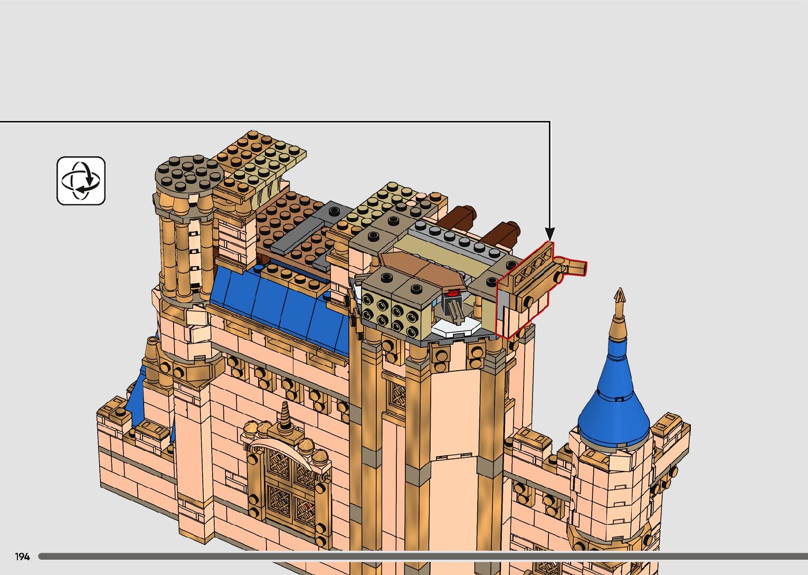Viewport: 808px width, 575px height.
Task: Click the black arrowhead pointing at the new piece
Action: 549,233
